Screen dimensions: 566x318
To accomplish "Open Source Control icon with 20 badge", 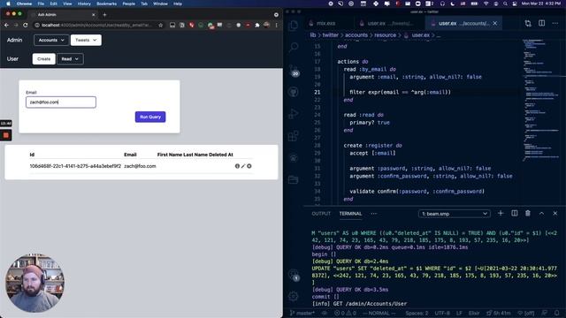I will pyautogui.click(x=294, y=70).
